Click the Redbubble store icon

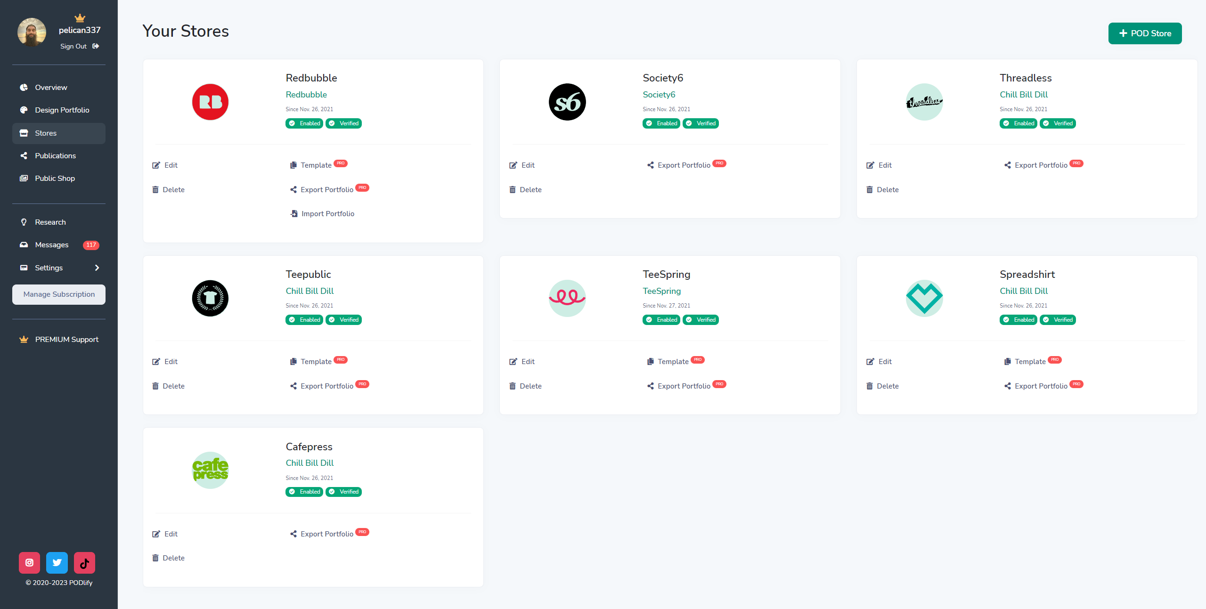tap(210, 101)
